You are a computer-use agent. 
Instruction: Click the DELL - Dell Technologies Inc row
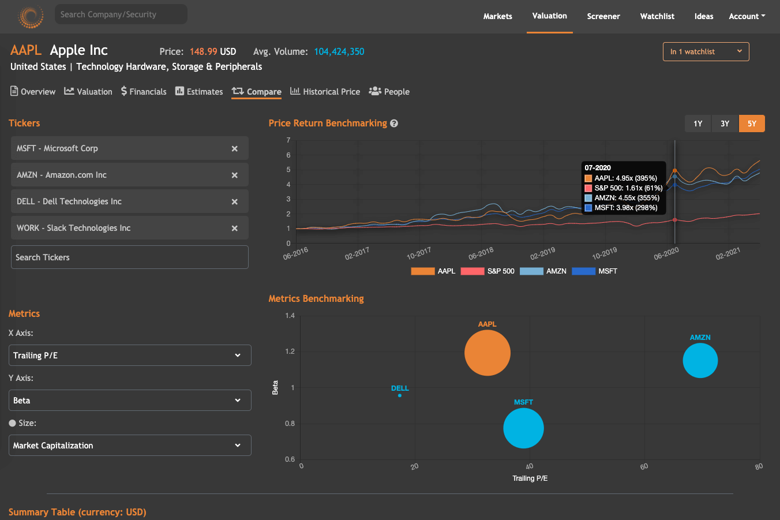[130, 201]
